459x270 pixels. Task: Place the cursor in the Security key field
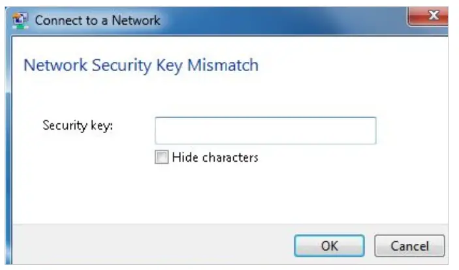265,130
